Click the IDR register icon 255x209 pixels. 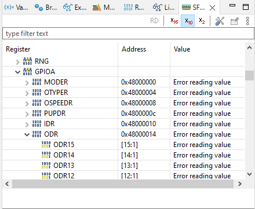37,124
